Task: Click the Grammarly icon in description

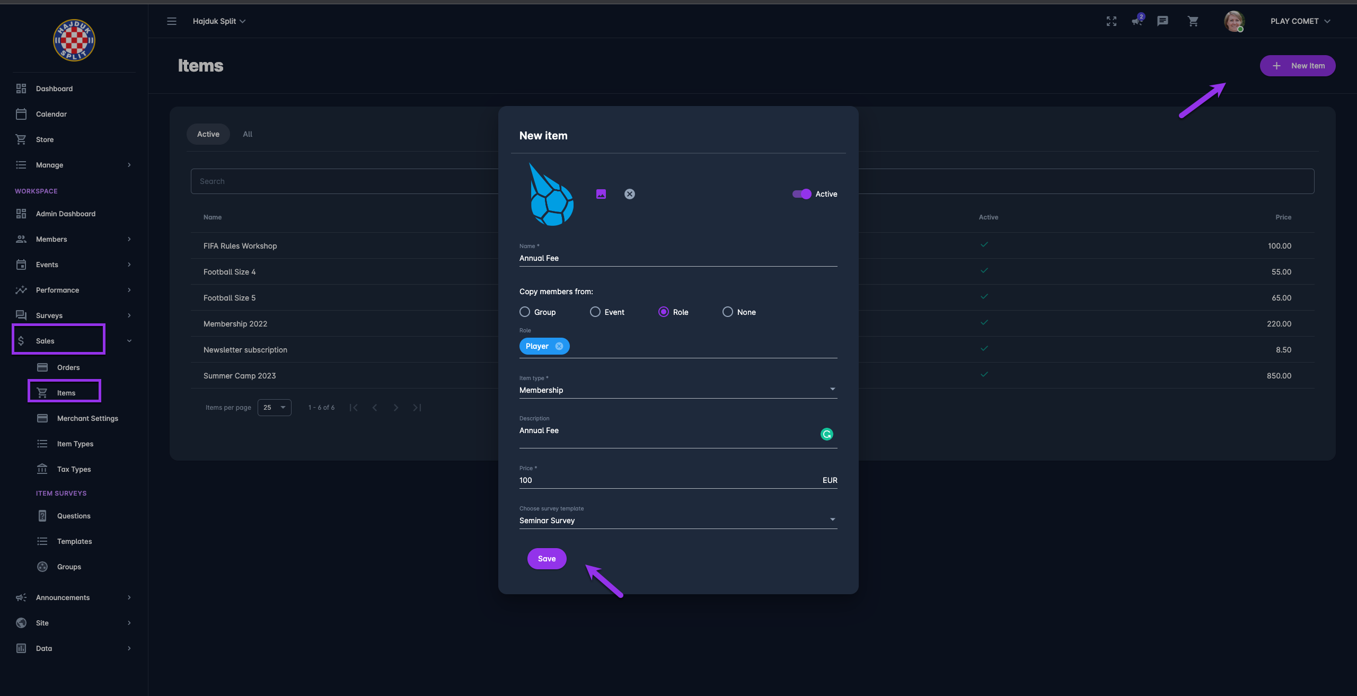Action: pos(826,434)
